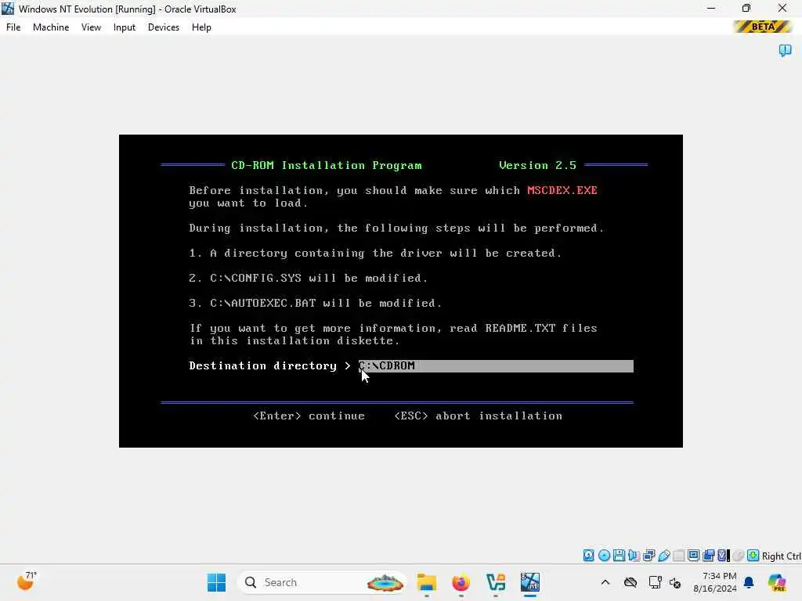
Task: Select the running NT virtual machine taskbar icon
Action: (530, 582)
